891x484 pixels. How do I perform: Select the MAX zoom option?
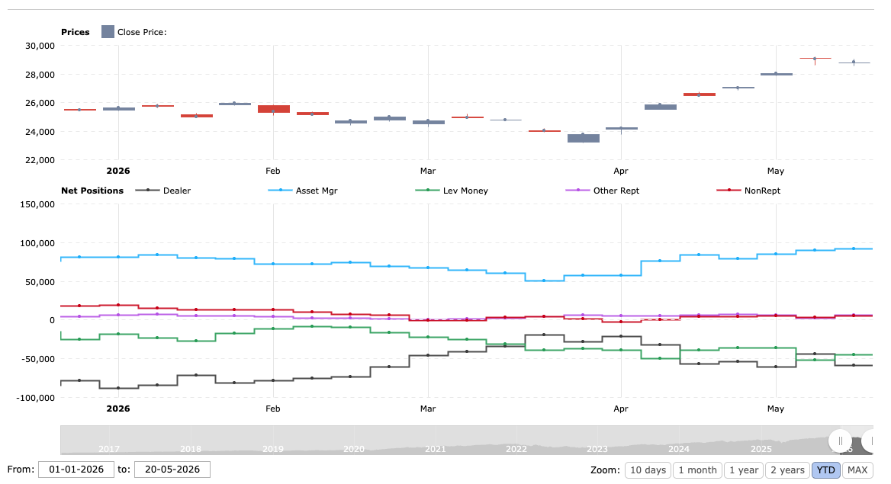tap(857, 470)
